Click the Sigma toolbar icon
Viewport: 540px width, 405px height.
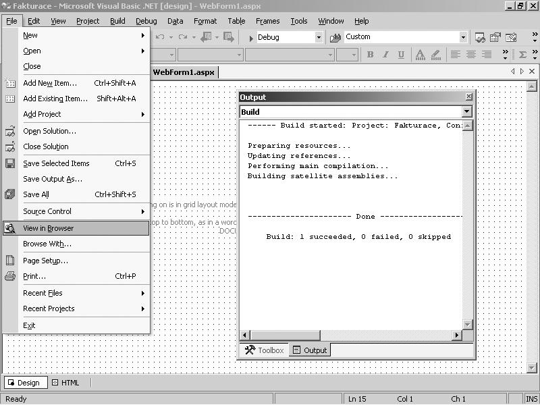(522, 55)
